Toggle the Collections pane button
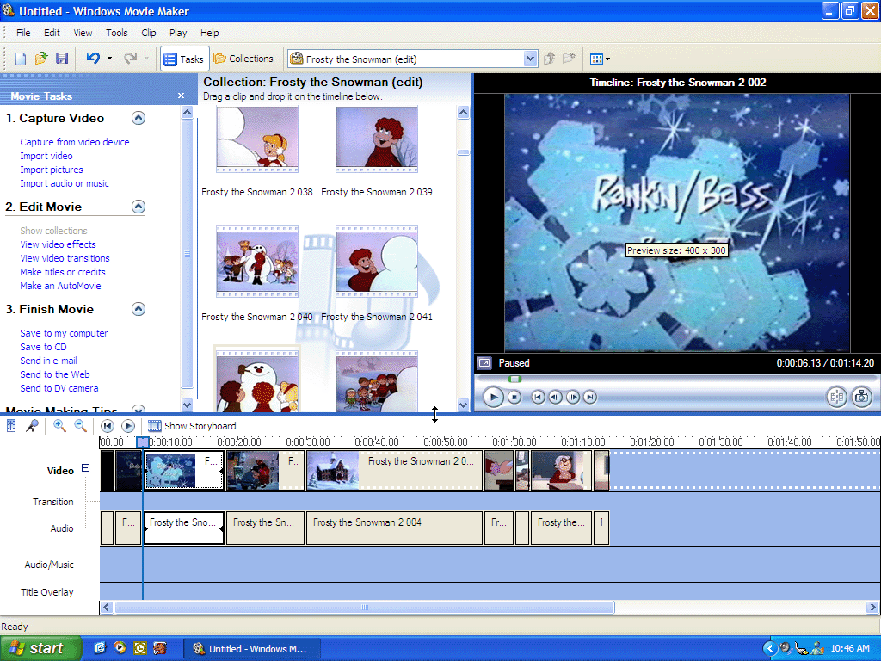Screen dimensions: 881x661 [x=243, y=59]
